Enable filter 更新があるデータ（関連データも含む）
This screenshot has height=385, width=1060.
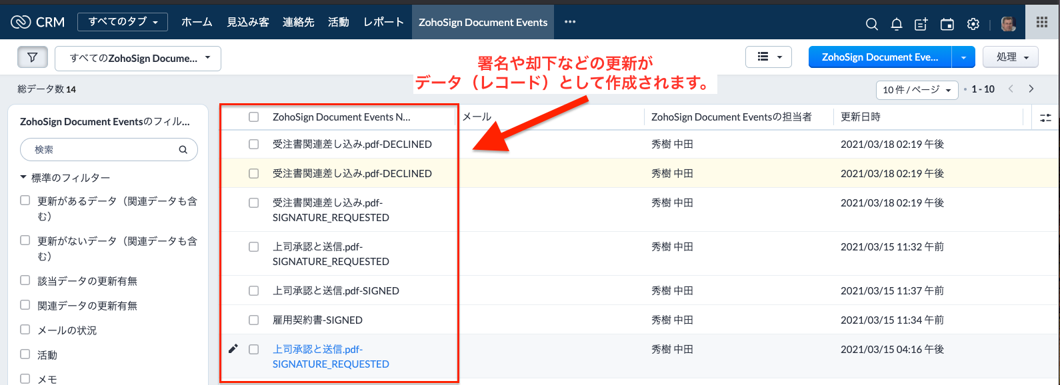click(x=25, y=200)
